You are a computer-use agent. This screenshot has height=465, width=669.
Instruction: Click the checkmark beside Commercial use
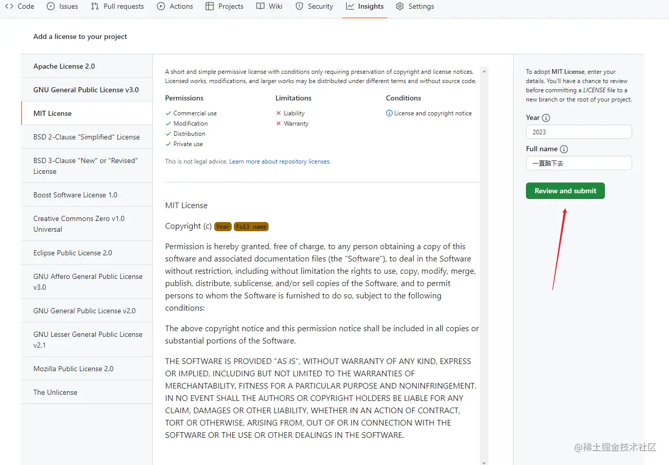(168, 113)
